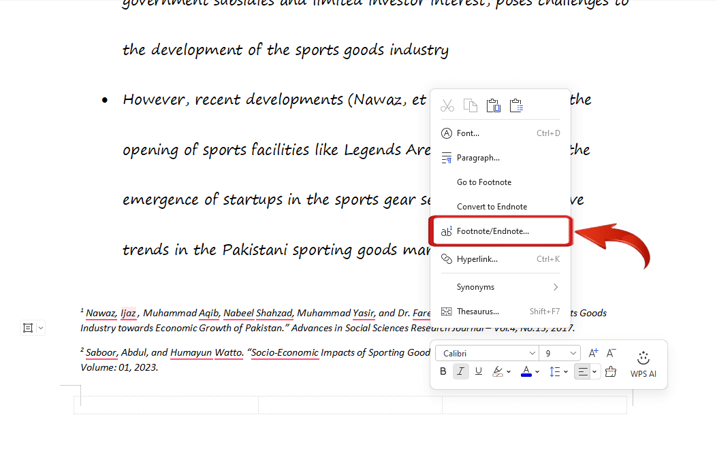Viewport: 717px width, 453px height.
Task: Click the Paste icon in context menu
Action: pyautogui.click(x=493, y=105)
